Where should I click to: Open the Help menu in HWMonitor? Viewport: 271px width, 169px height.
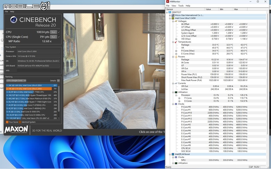(188, 6)
